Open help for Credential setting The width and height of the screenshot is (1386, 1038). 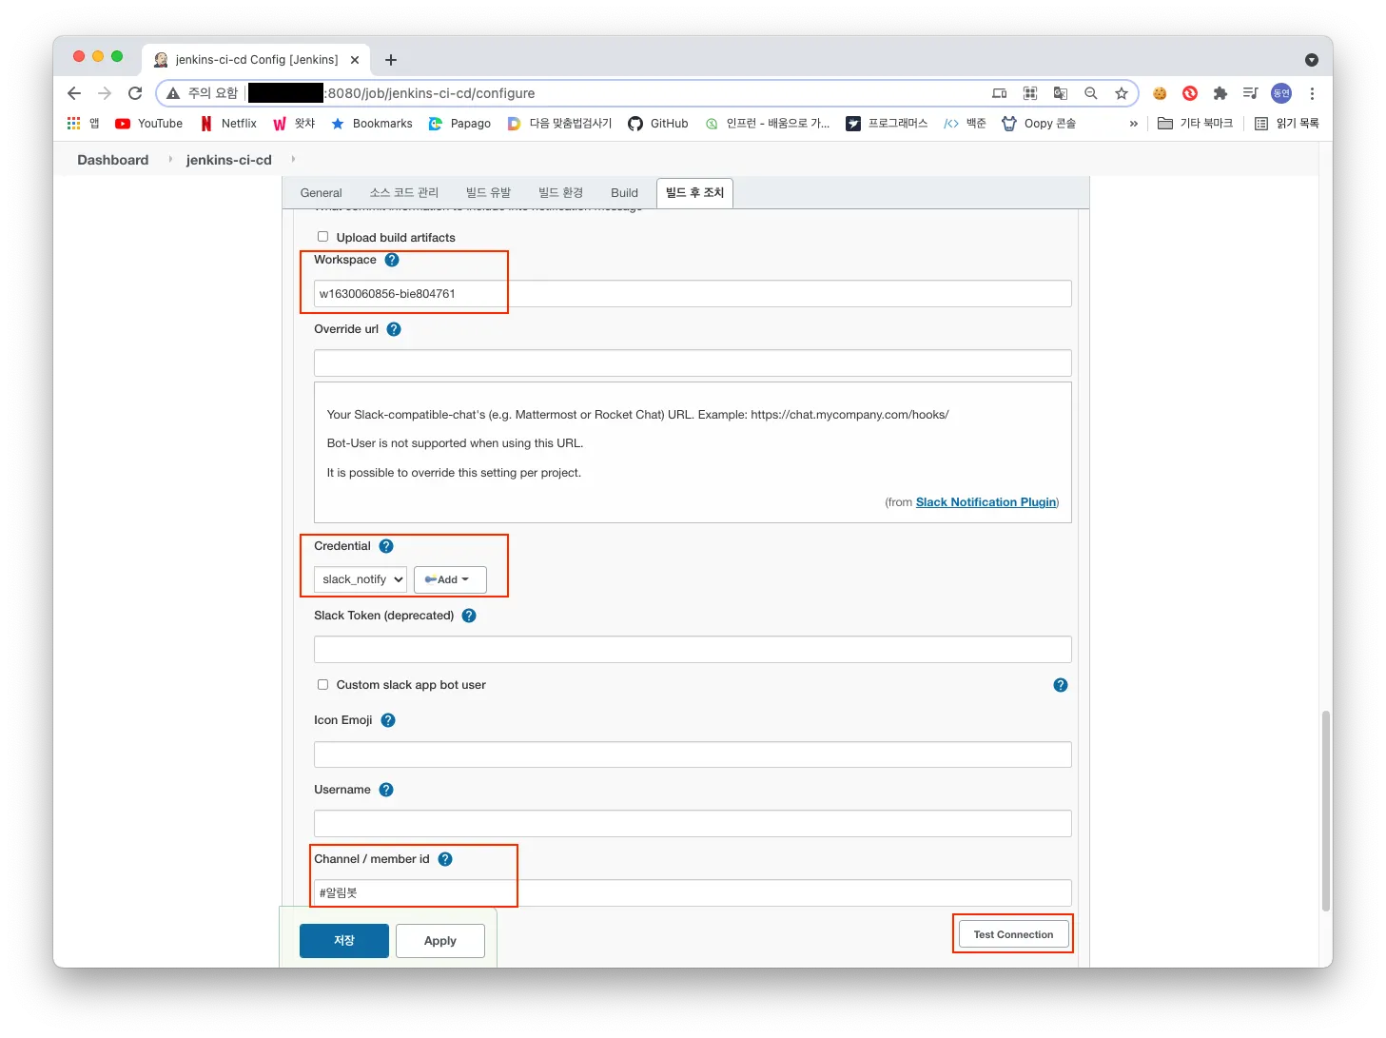click(386, 546)
